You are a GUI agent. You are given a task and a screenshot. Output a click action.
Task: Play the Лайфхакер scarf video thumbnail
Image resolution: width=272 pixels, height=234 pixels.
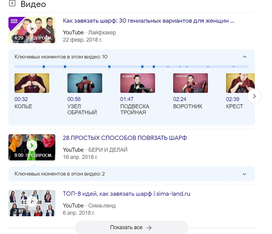(x=32, y=30)
